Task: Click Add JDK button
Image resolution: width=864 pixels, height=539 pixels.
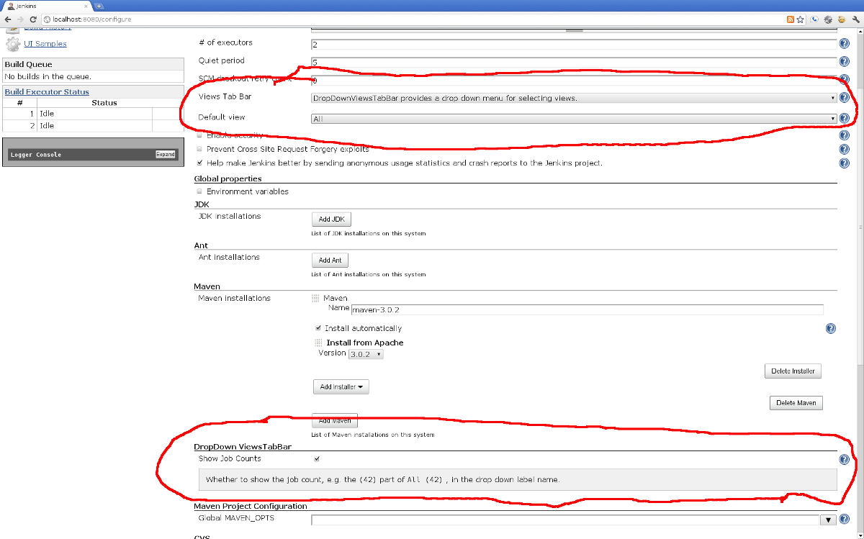Action: click(331, 219)
